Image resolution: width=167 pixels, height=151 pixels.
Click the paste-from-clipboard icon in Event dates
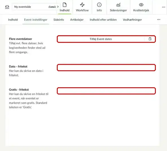(150, 39)
